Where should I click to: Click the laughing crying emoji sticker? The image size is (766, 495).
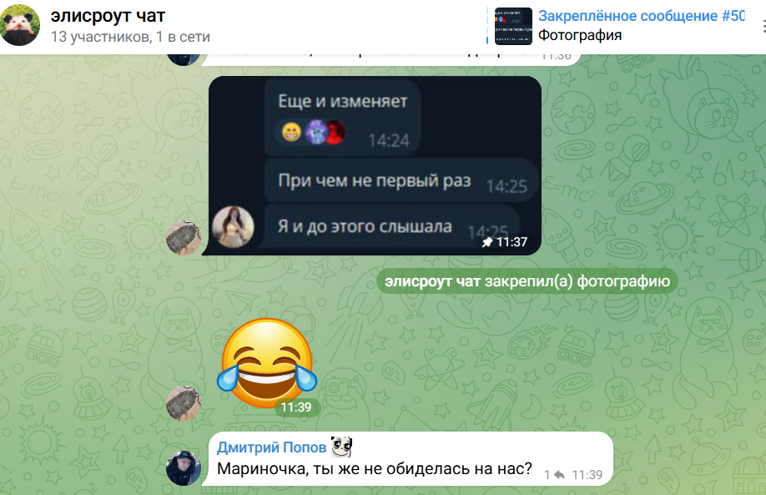point(267,362)
